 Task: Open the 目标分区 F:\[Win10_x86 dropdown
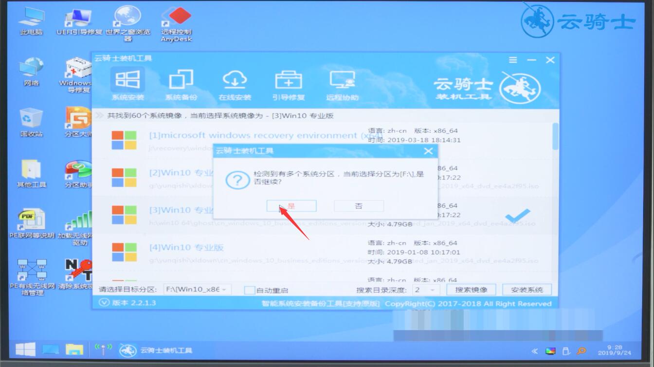click(x=197, y=290)
